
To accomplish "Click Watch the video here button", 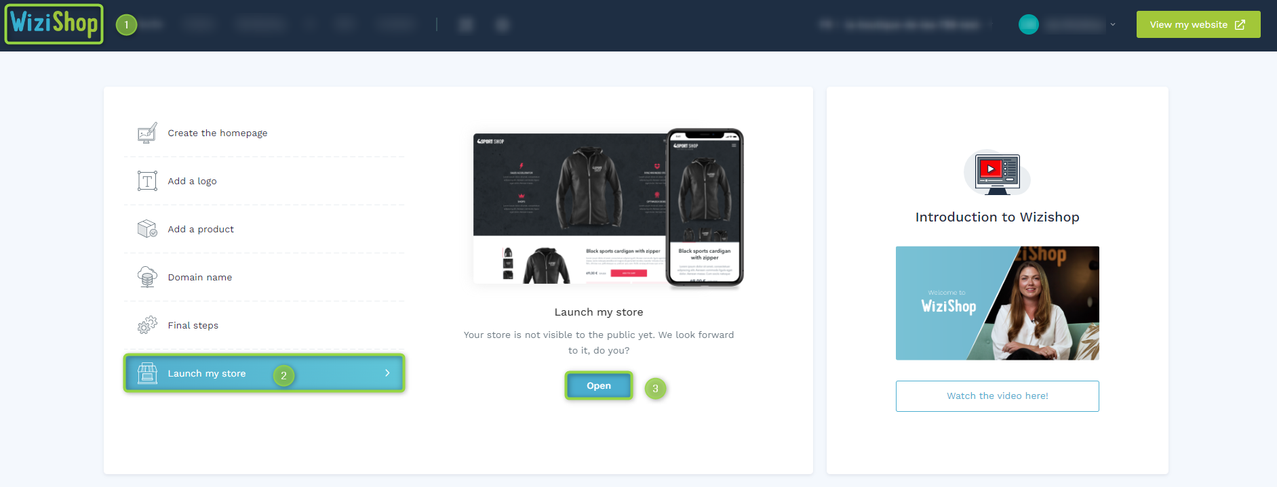I will tap(997, 396).
